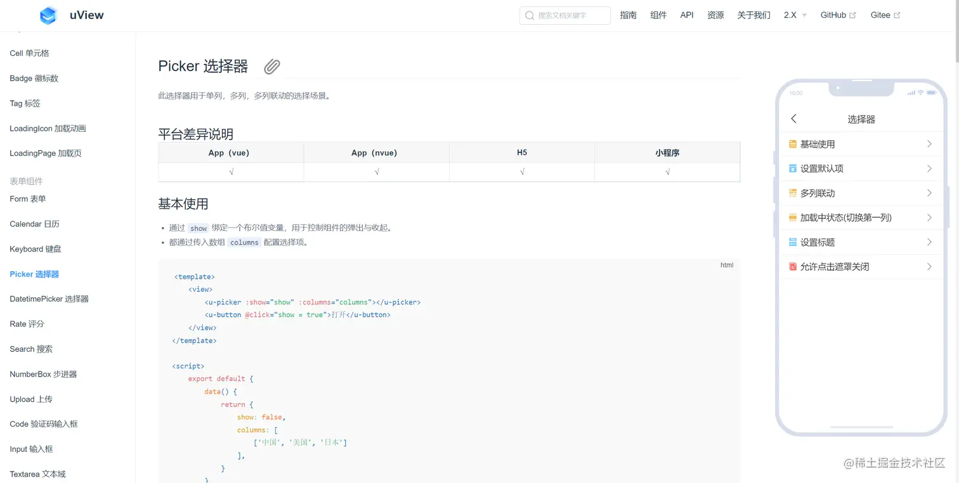Switch to the API section
The height and width of the screenshot is (483, 959).
[687, 15]
